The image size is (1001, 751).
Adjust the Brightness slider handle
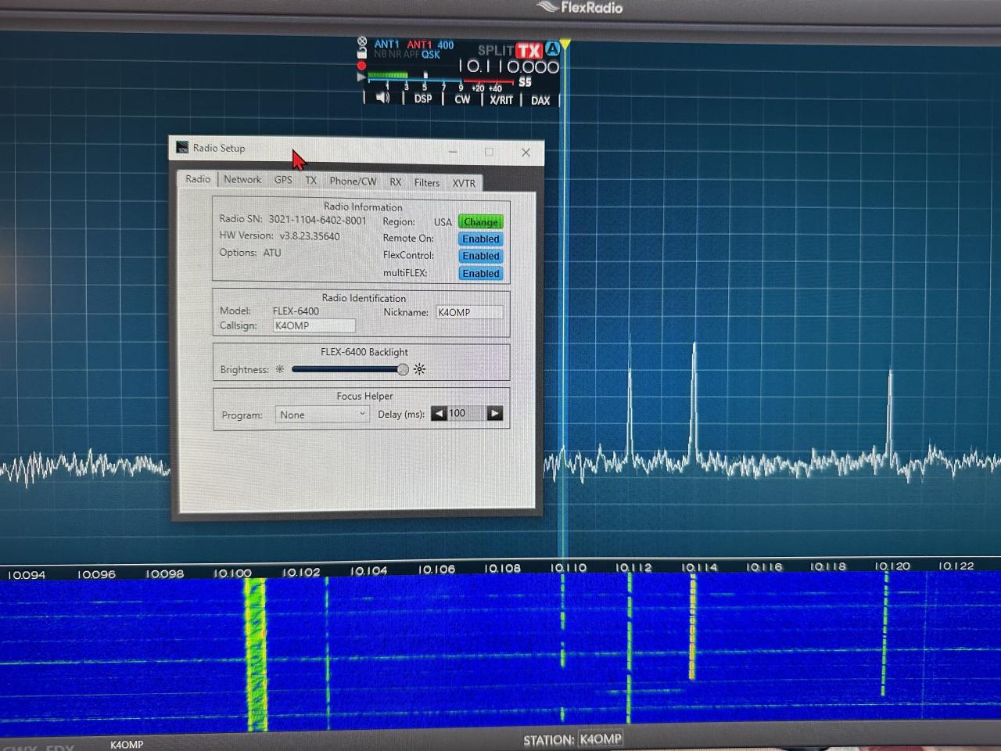coord(403,369)
